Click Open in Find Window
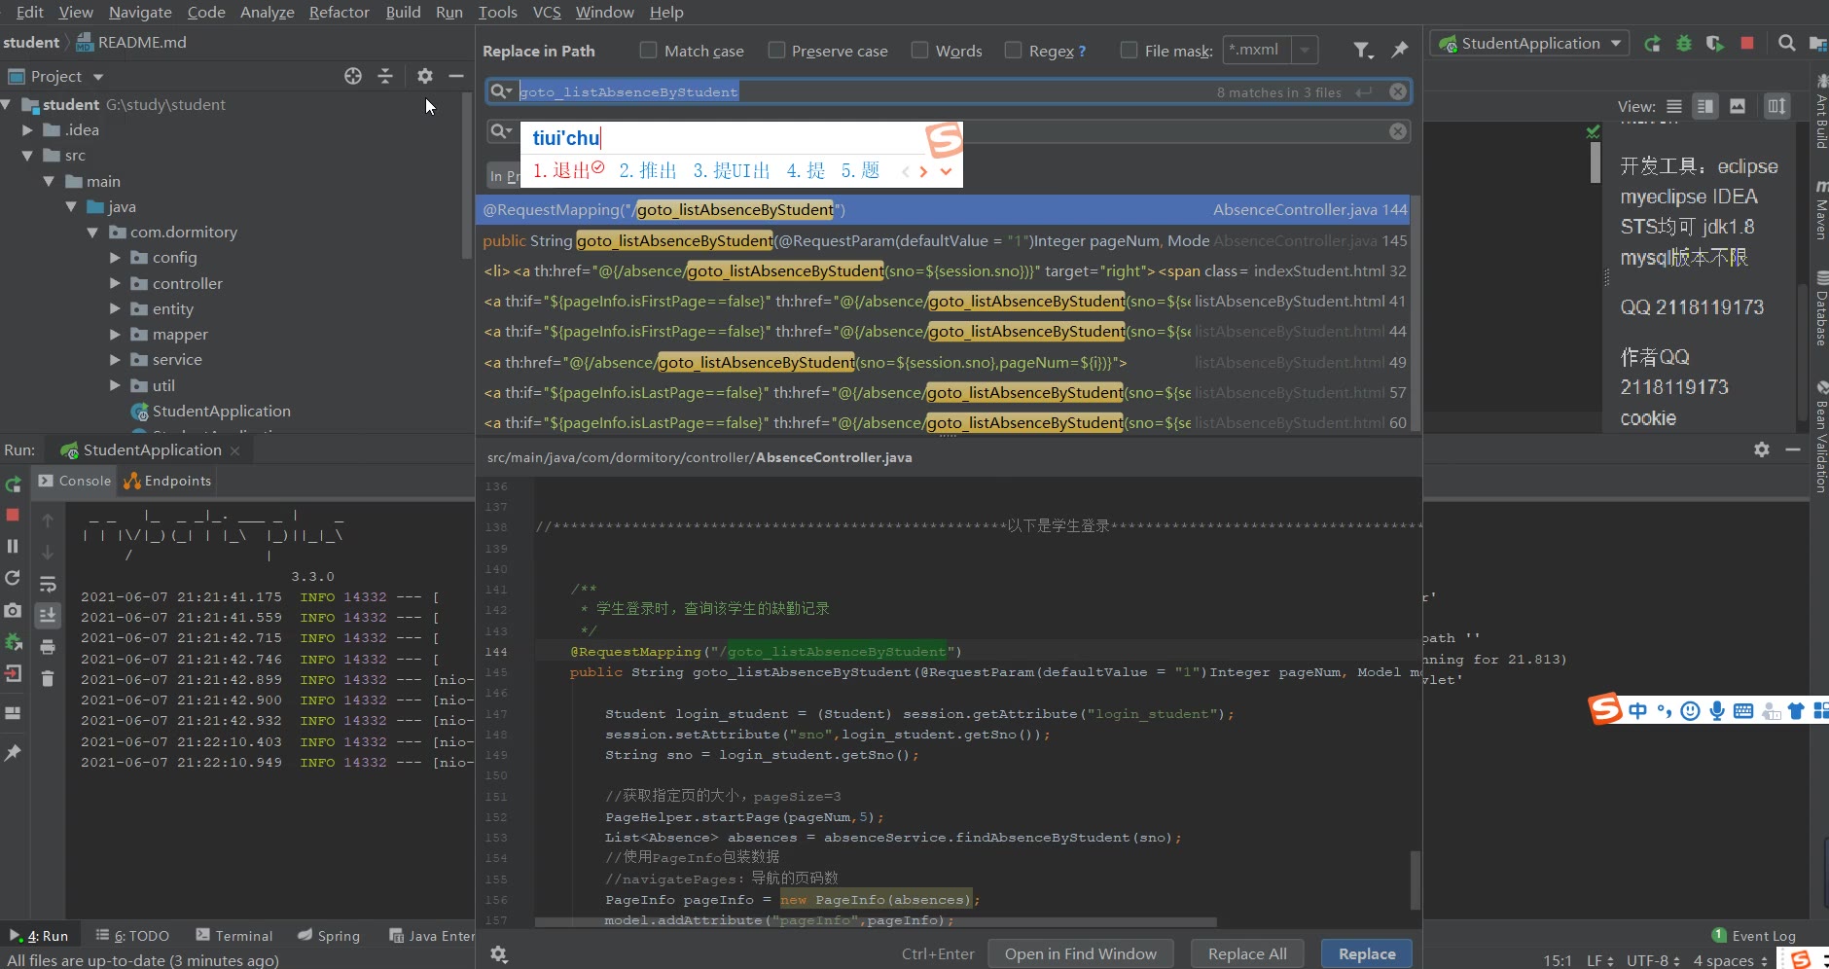This screenshot has width=1829, height=969. [1081, 954]
